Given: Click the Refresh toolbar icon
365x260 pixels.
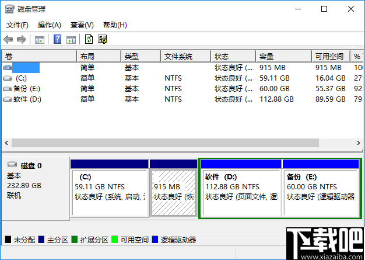Looking at the screenshot, I should [89, 39].
